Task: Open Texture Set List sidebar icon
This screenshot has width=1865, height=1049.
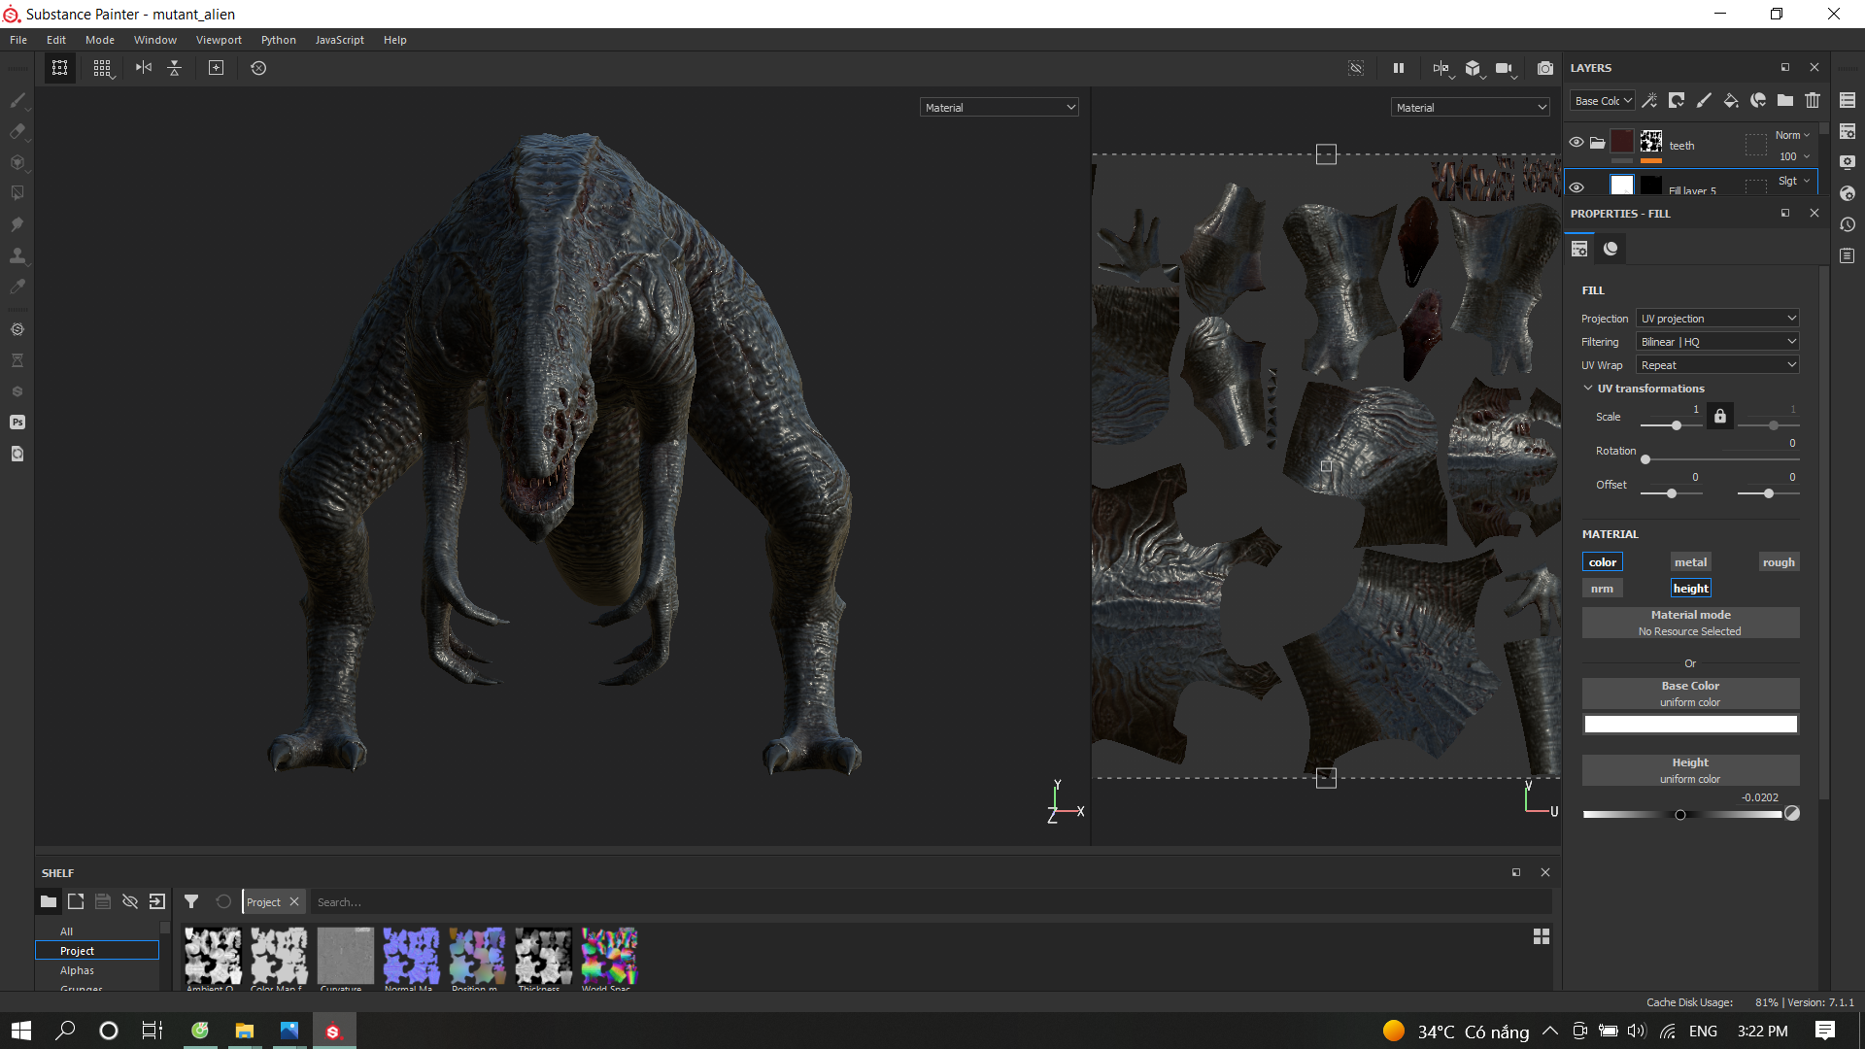Action: (1848, 100)
